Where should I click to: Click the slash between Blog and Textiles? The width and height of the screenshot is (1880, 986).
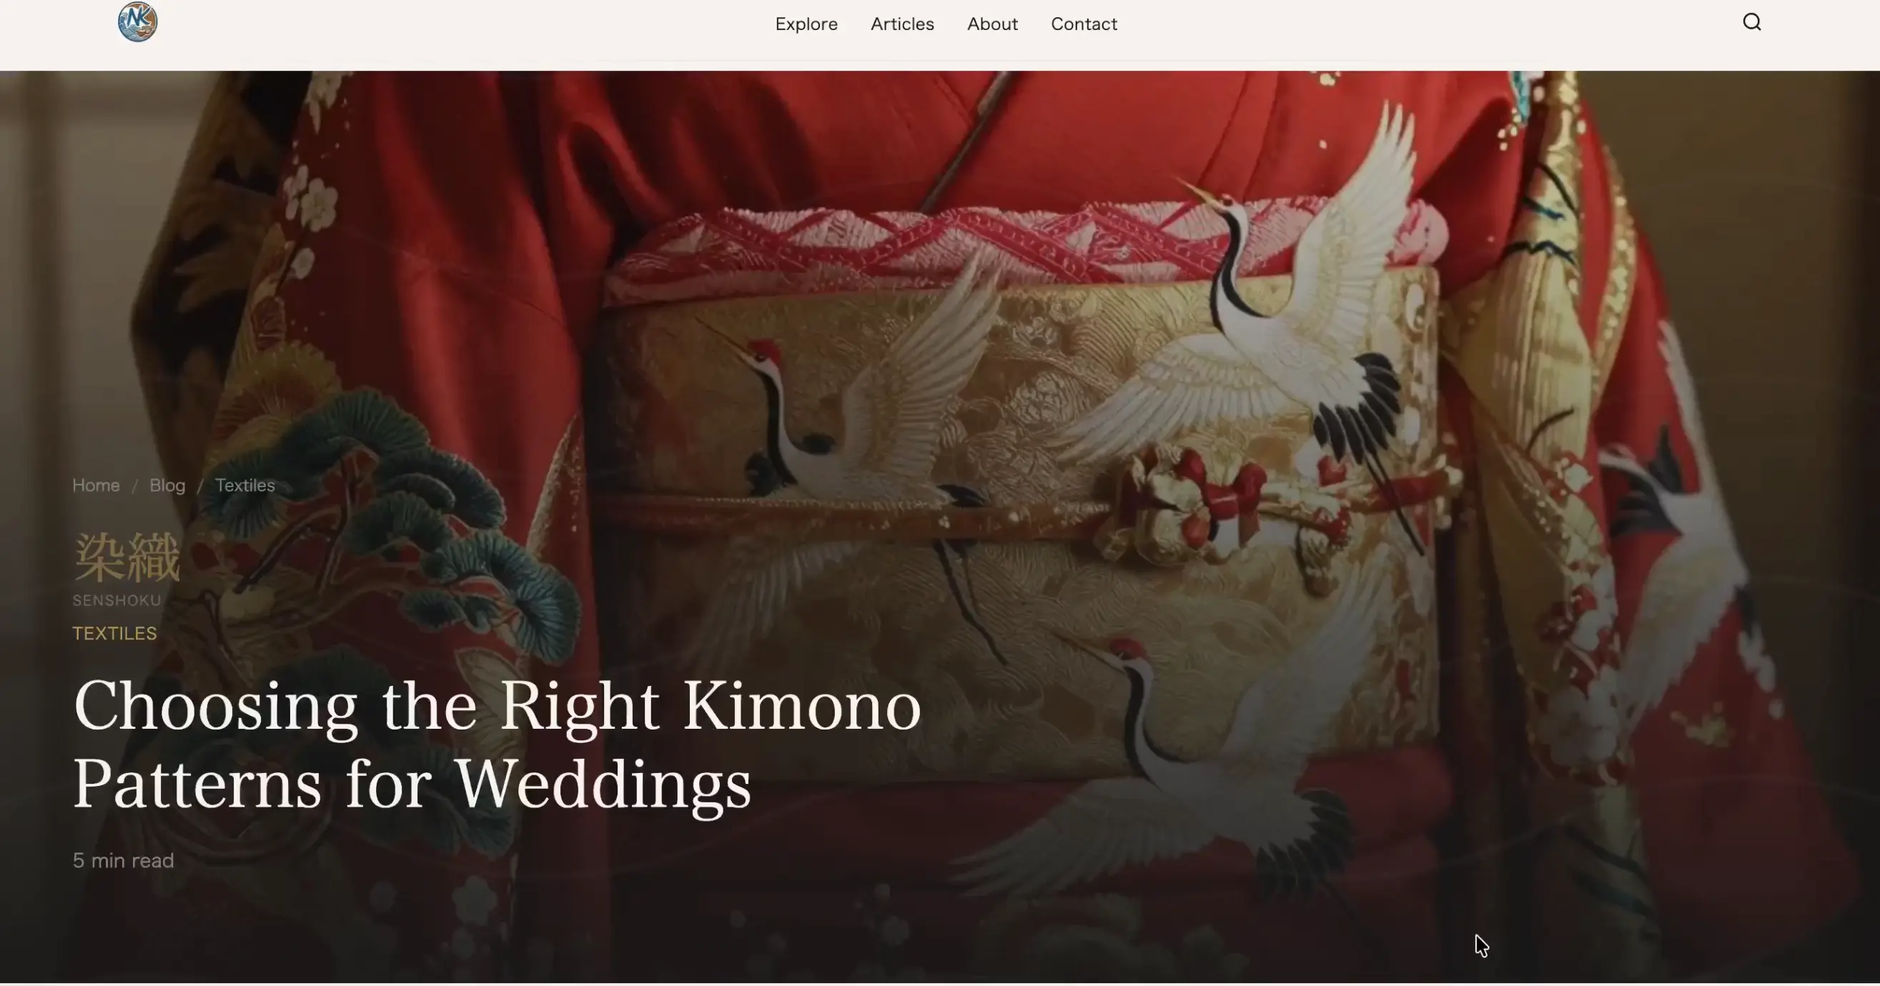coord(200,486)
